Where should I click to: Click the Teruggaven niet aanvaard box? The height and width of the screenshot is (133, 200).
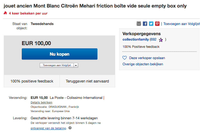[87, 81]
